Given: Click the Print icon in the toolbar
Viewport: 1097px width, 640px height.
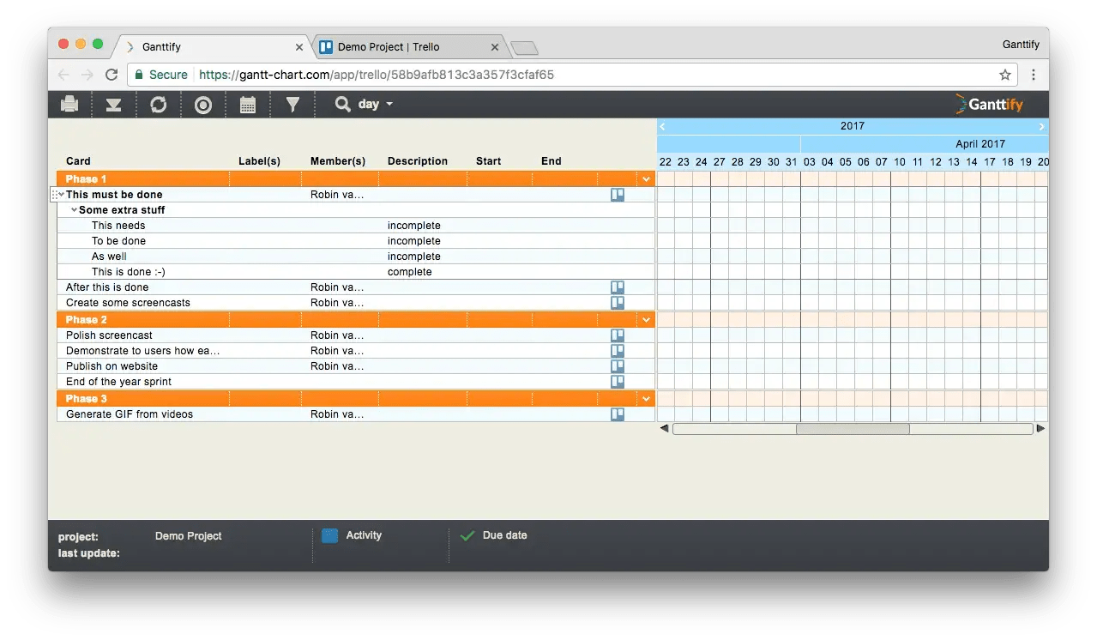Looking at the screenshot, I should click(69, 104).
